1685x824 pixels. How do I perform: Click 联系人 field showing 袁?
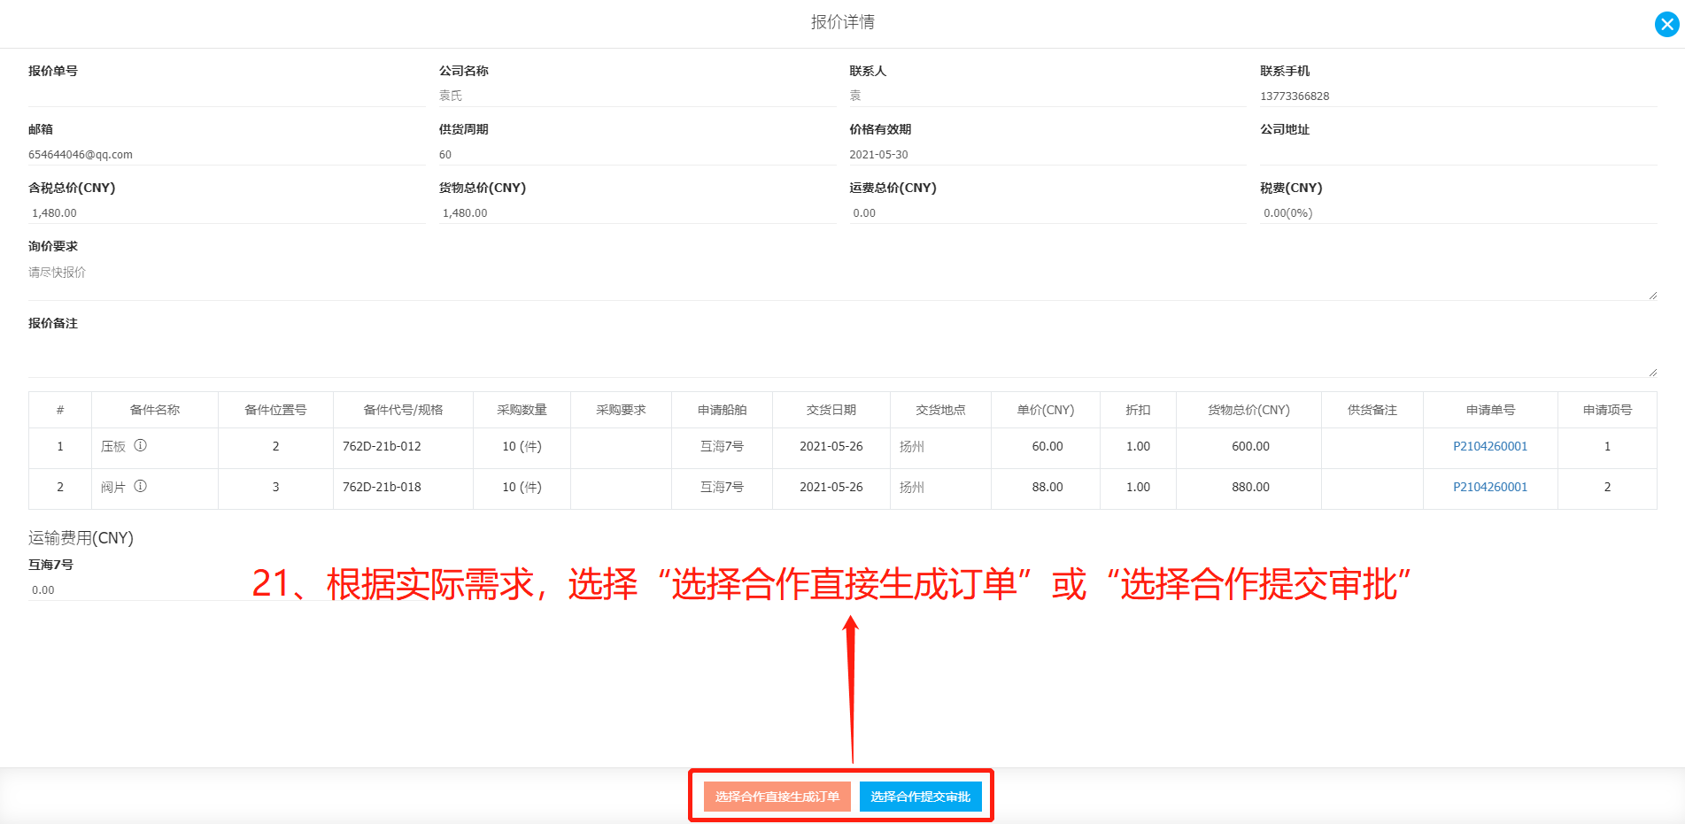pyautogui.click(x=1047, y=96)
